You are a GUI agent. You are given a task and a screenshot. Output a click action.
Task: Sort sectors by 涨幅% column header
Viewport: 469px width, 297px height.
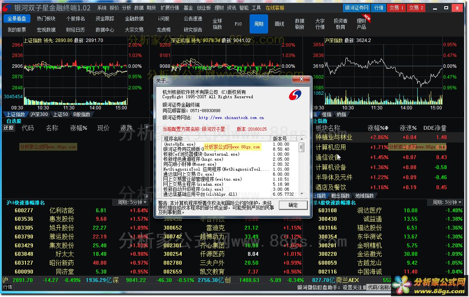point(378,128)
